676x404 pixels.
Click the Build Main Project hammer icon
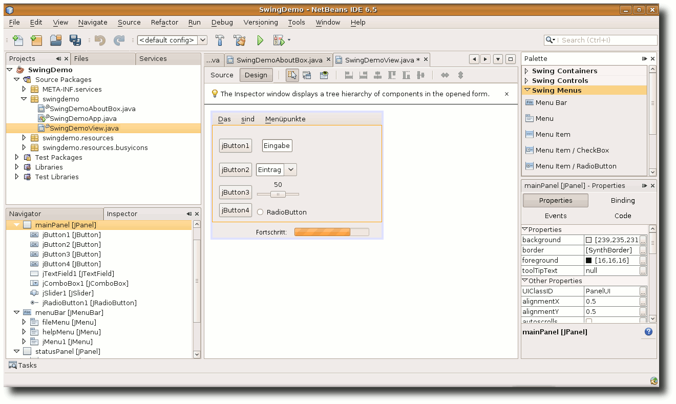220,40
